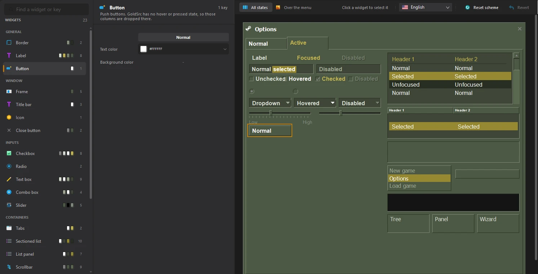Select the Tabs folder icon
Image resolution: width=538 pixels, height=274 pixels.
pyautogui.click(x=9, y=228)
